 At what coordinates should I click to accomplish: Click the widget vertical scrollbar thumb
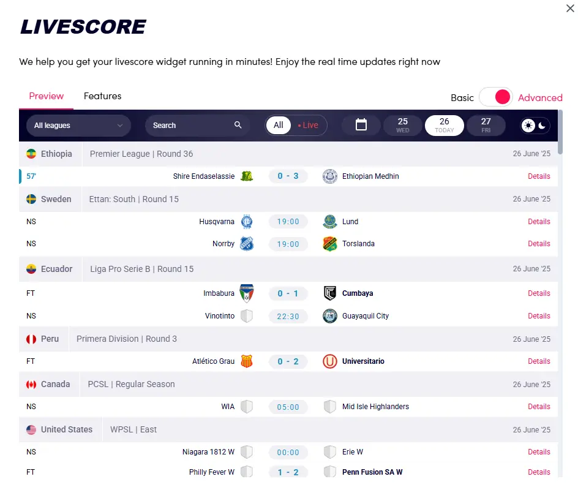[560, 132]
